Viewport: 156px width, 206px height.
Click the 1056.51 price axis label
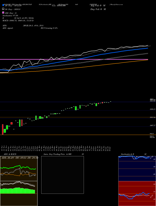click(x=153, y=109)
